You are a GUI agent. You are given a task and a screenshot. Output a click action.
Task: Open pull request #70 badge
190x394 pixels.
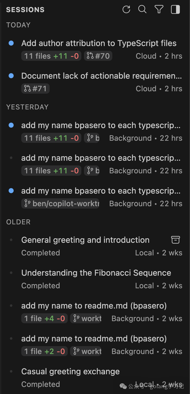(x=98, y=56)
